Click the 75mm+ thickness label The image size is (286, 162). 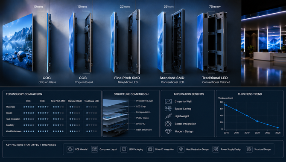click(215, 6)
